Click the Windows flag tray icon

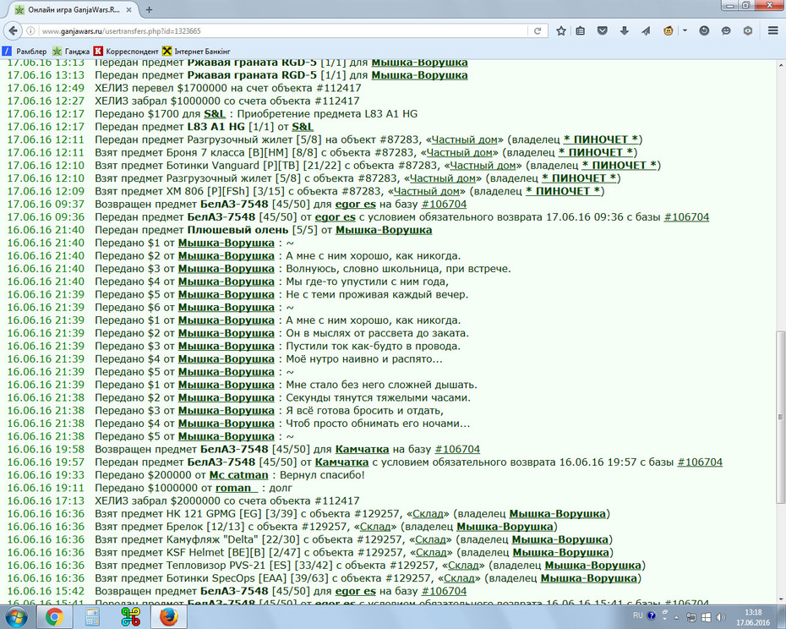pyautogui.click(x=706, y=617)
